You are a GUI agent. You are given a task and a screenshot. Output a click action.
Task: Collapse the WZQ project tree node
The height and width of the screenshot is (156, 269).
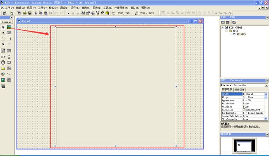tap(223, 27)
